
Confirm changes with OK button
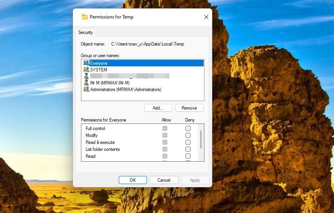tap(133, 180)
